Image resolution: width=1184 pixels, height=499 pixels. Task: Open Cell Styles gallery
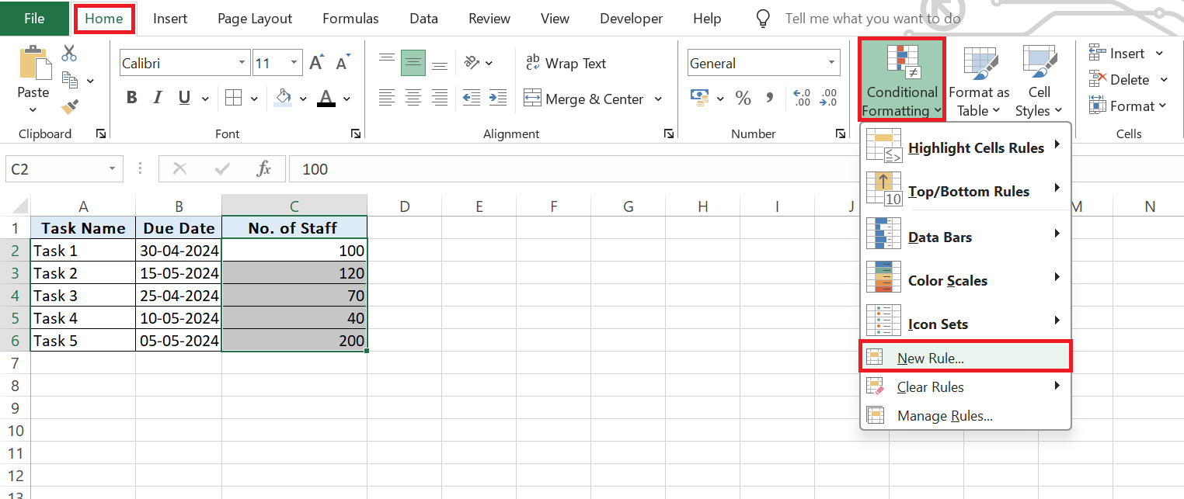point(1039,81)
